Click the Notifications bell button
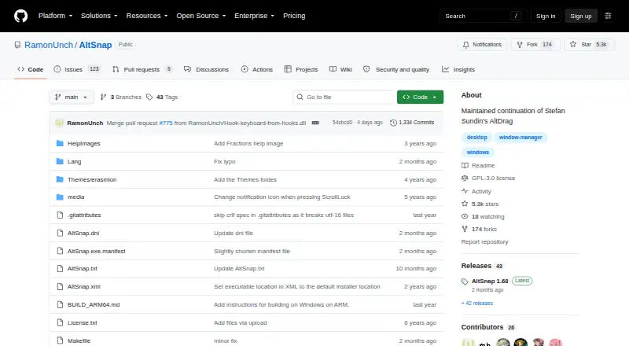629x346 pixels. point(482,45)
